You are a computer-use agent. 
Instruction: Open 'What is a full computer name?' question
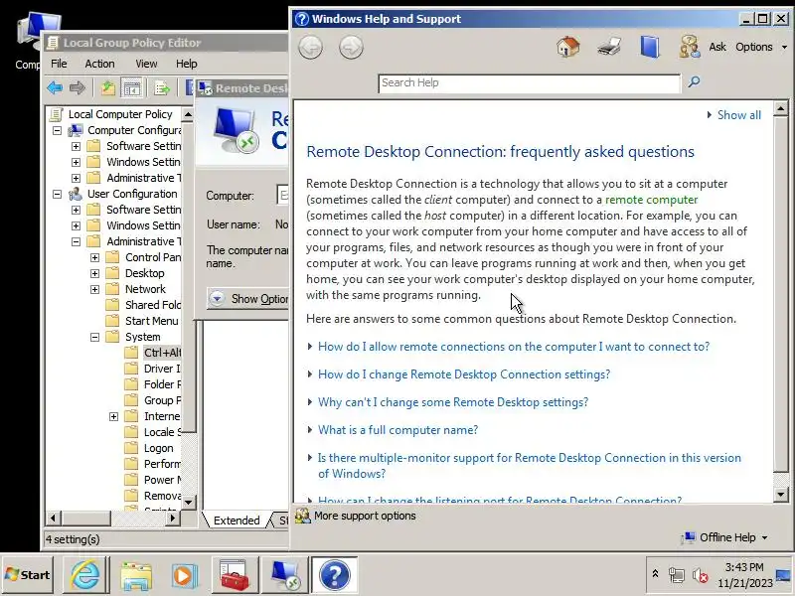397,430
